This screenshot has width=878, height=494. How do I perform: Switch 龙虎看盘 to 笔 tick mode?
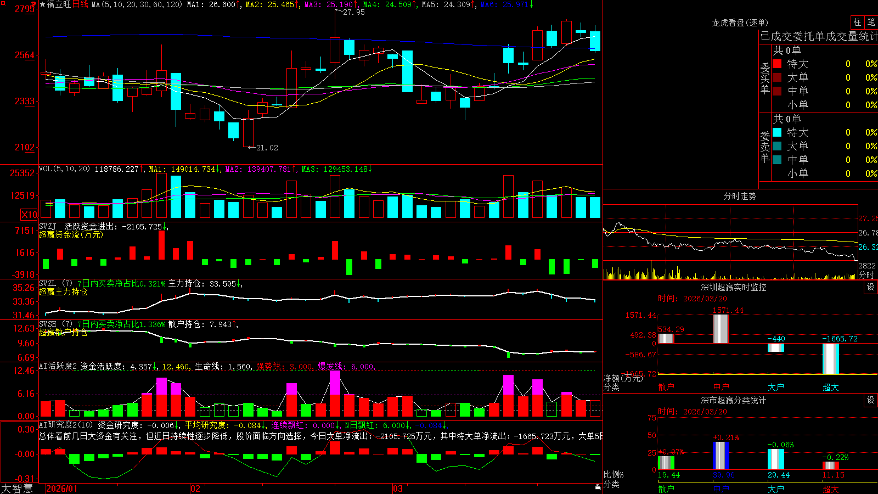[x=871, y=23]
